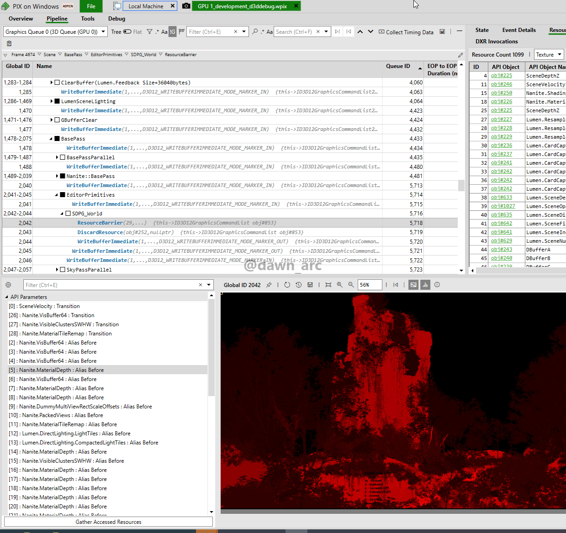Click the save image icon in viewer toolbar
This screenshot has width=566, height=533.
[310, 285]
